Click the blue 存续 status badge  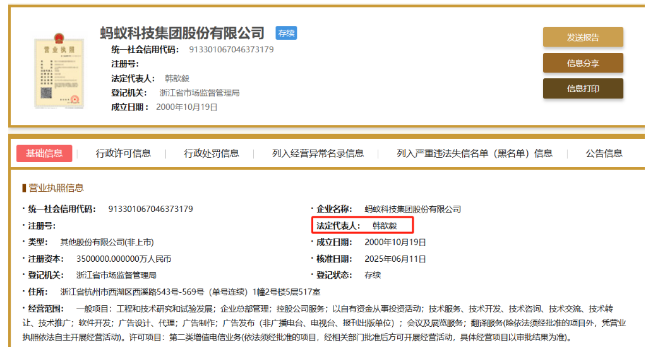pyautogui.click(x=286, y=33)
